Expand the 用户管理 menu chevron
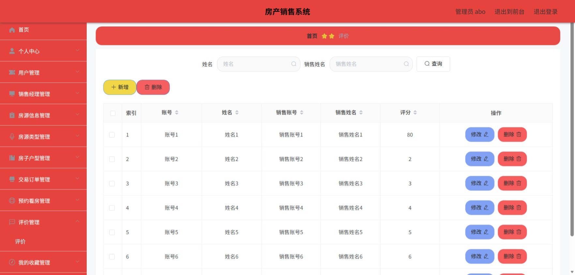This screenshot has height=275, width=575. tap(78, 72)
